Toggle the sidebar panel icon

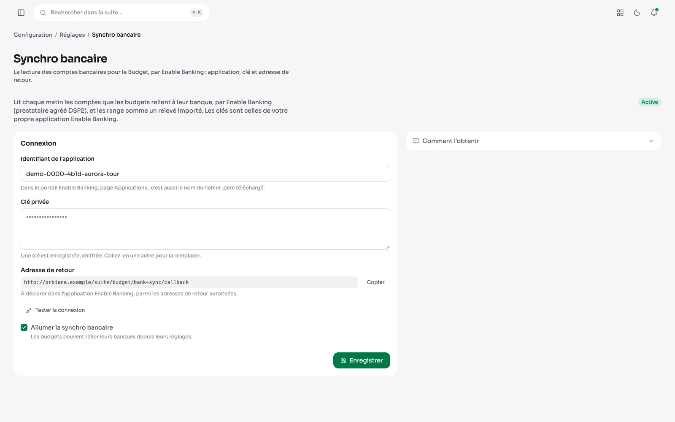click(21, 13)
